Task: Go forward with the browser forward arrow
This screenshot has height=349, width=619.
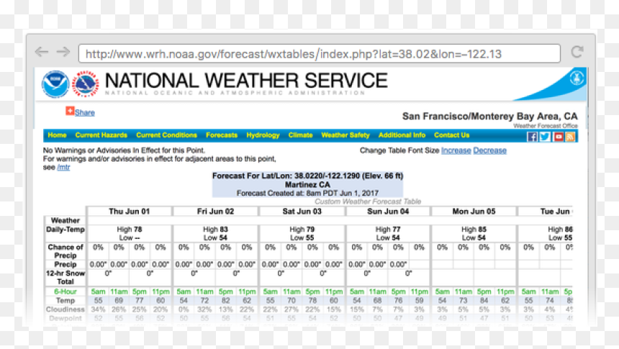Action: click(63, 52)
